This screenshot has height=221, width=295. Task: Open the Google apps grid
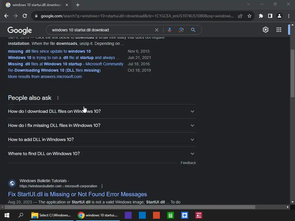coord(279,30)
